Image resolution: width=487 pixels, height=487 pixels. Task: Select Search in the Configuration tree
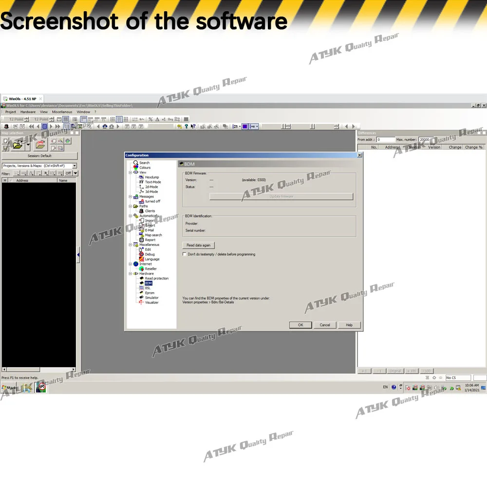coord(144,163)
